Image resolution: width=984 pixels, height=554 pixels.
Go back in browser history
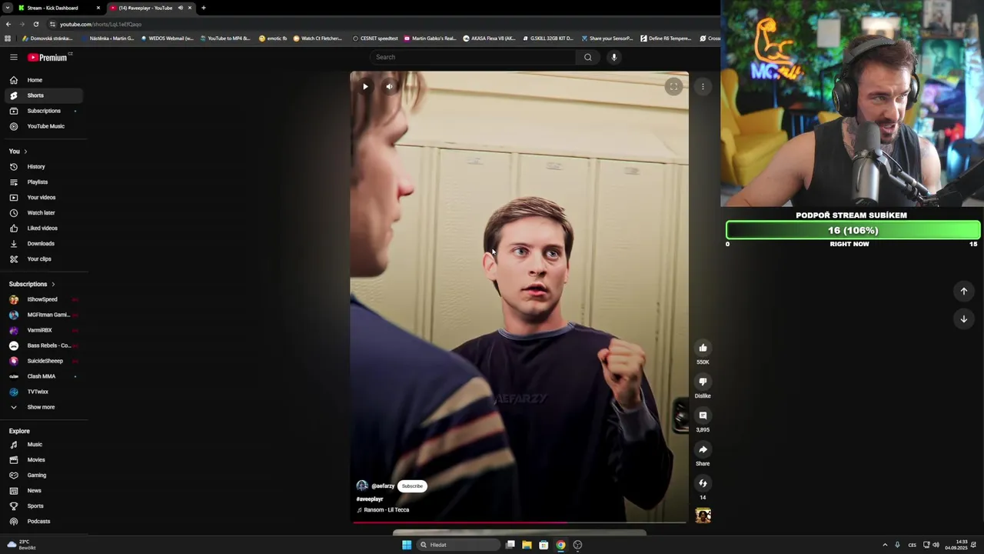pyautogui.click(x=8, y=24)
